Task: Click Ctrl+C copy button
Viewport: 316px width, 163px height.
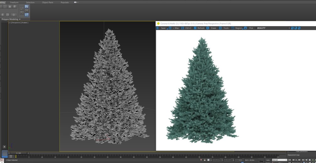Action: [188, 28]
